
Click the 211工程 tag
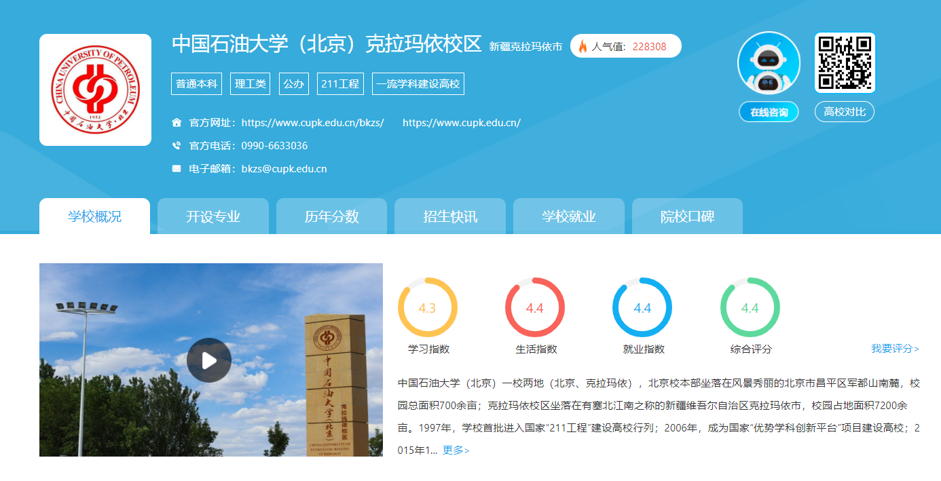pyautogui.click(x=340, y=84)
